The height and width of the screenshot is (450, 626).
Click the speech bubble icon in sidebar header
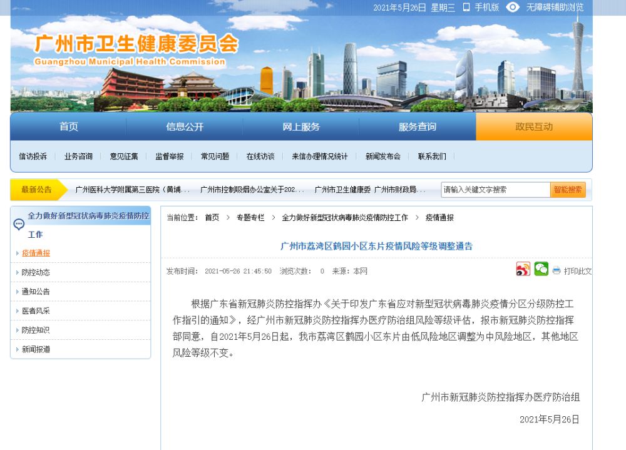click(19, 224)
